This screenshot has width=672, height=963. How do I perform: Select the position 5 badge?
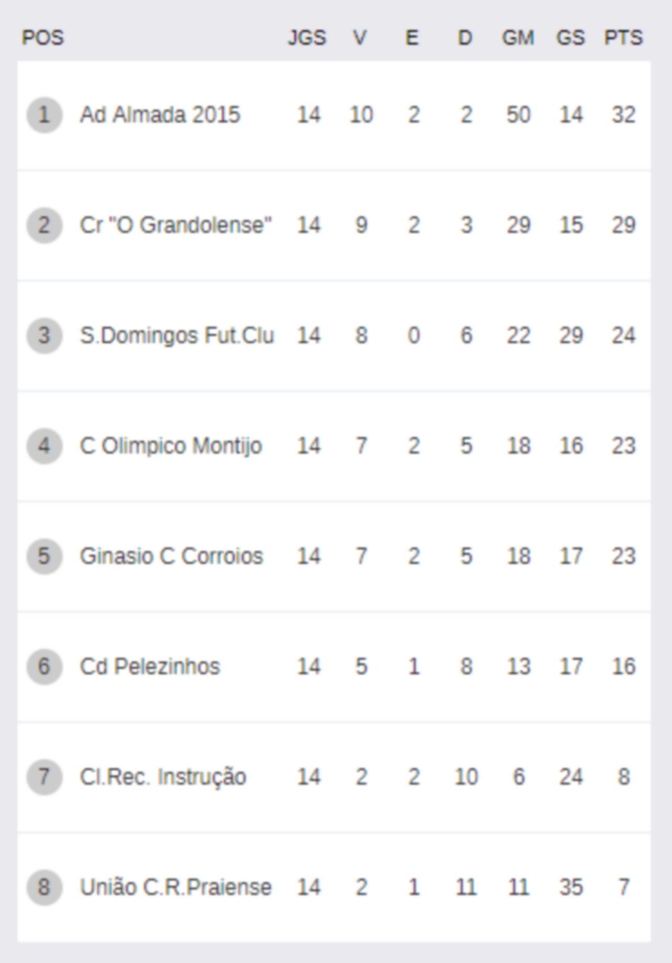click(44, 556)
